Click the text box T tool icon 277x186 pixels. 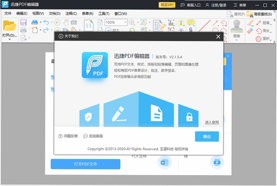(x=171, y=23)
